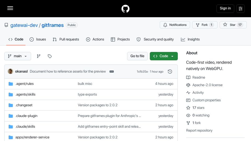The height and width of the screenshot is (141, 251).
Task: Click the Notifications bell button
Action: pos(175,25)
